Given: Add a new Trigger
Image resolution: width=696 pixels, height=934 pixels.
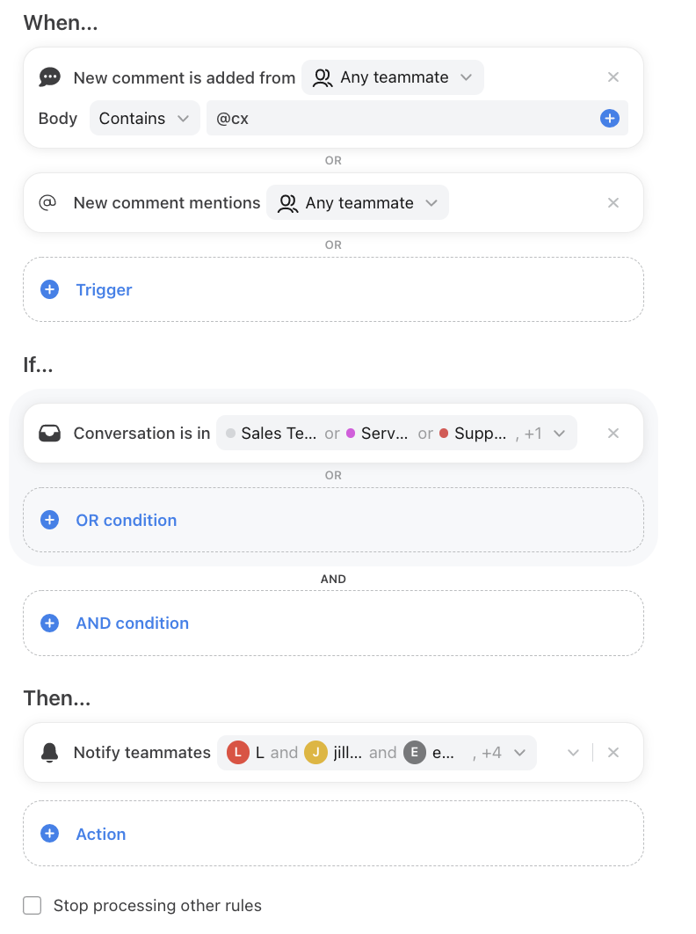Looking at the screenshot, I should [333, 289].
